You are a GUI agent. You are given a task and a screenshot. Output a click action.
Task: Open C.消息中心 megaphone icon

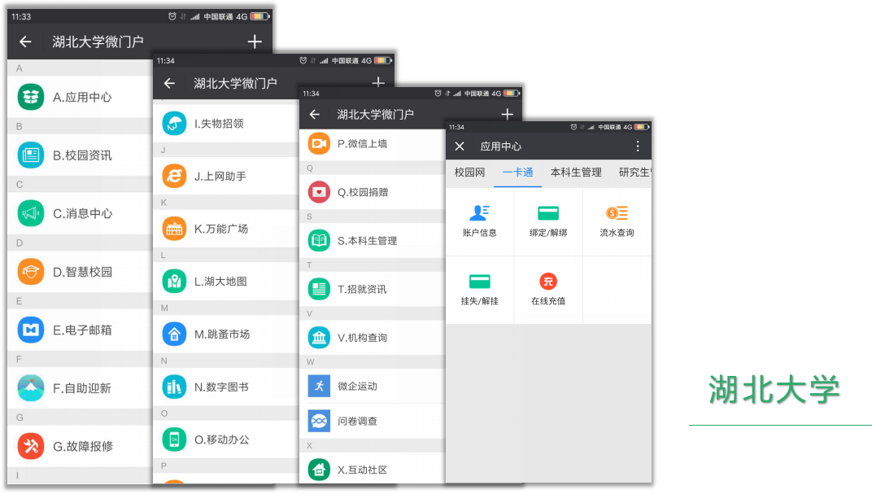[31, 213]
